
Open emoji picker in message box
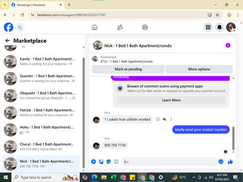[221, 162]
